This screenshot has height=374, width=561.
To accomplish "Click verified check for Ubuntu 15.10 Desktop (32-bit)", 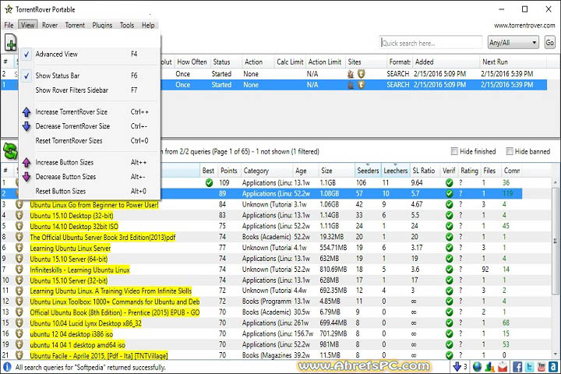I will point(450,216).
